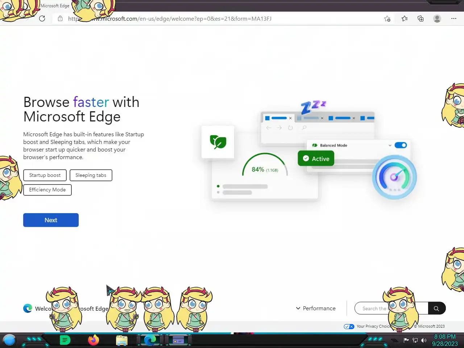Open the Collections icon in toolbar
The height and width of the screenshot is (348, 464).
(x=420, y=18)
